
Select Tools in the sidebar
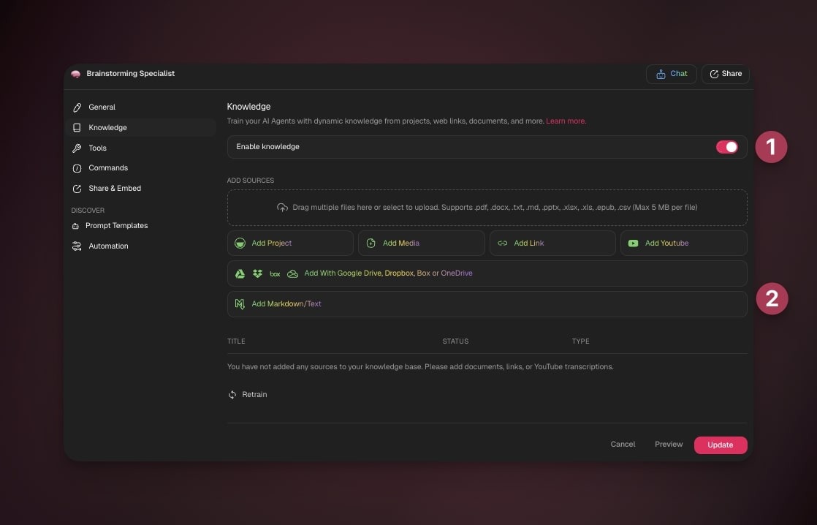click(x=97, y=148)
